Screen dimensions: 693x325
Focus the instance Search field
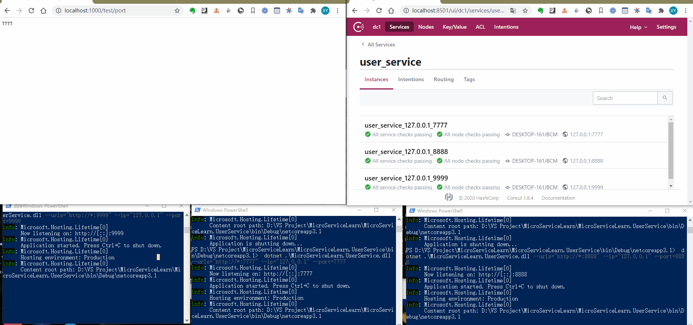(x=625, y=98)
